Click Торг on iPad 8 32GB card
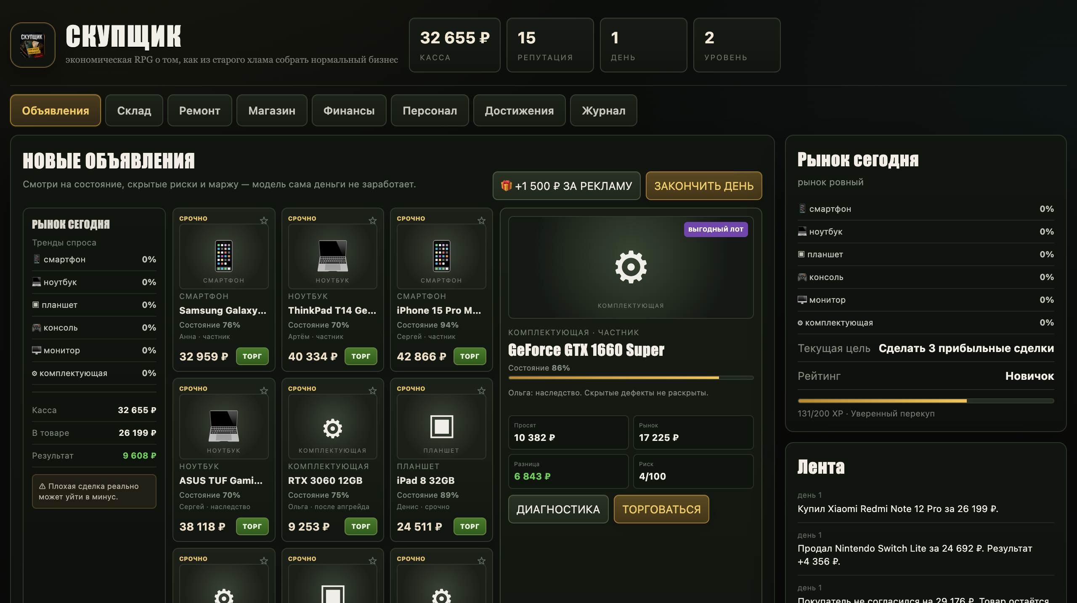The height and width of the screenshot is (603, 1077). [470, 526]
